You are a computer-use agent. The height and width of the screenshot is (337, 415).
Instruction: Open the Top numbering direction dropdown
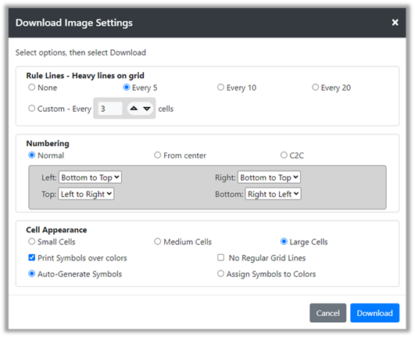pyautogui.click(x=86, y=194)
